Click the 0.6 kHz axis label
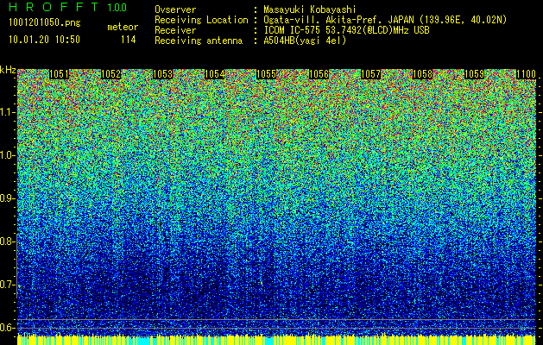Image resolution: width=543 pixels, height=345 pixels. pyautogui.click(x=8, y=328)
